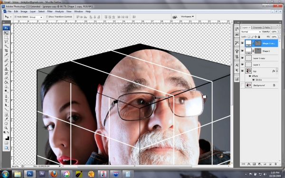The image size is (285, 178).
Task: Set the foreground color swatch
Action: [x=5, y=136]
